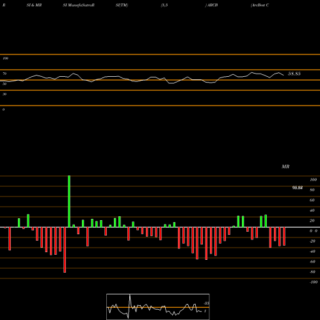The height and width of the screenshot is (320, 320).
Task: Click the deepest red bar in MR histogram
Action: click(x=65, y=250)
